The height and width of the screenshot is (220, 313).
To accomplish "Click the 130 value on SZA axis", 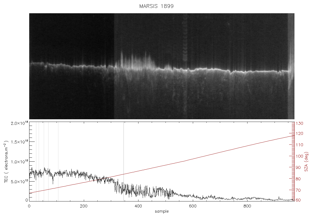I will (x=299, y=123).
